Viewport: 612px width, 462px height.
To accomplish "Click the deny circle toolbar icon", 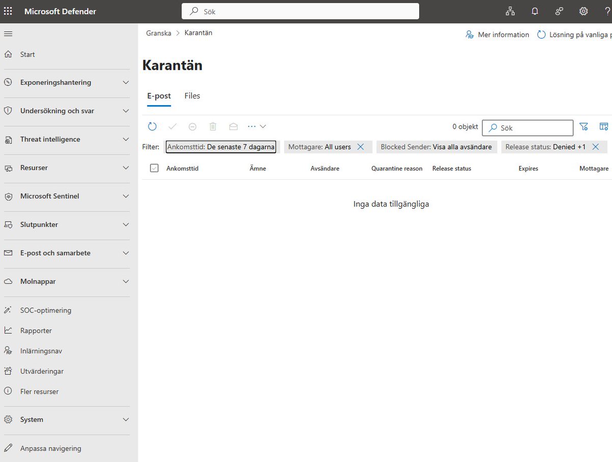I will [x=193, y=126].
